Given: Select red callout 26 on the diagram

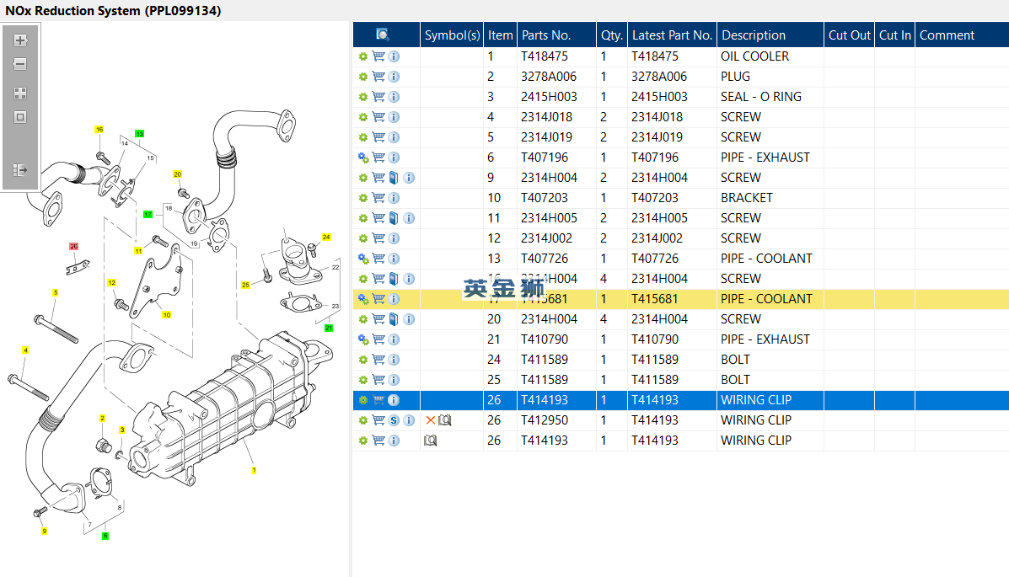Looking at the screenshot, I should point(74,246).
